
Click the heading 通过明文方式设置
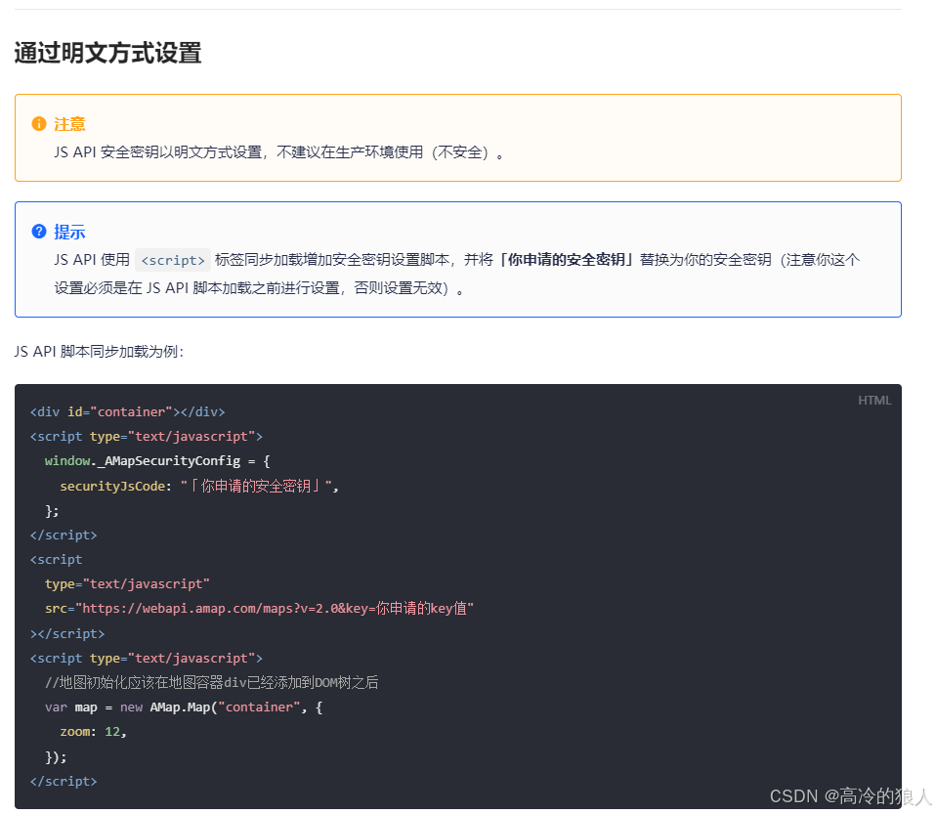[108, 53]
